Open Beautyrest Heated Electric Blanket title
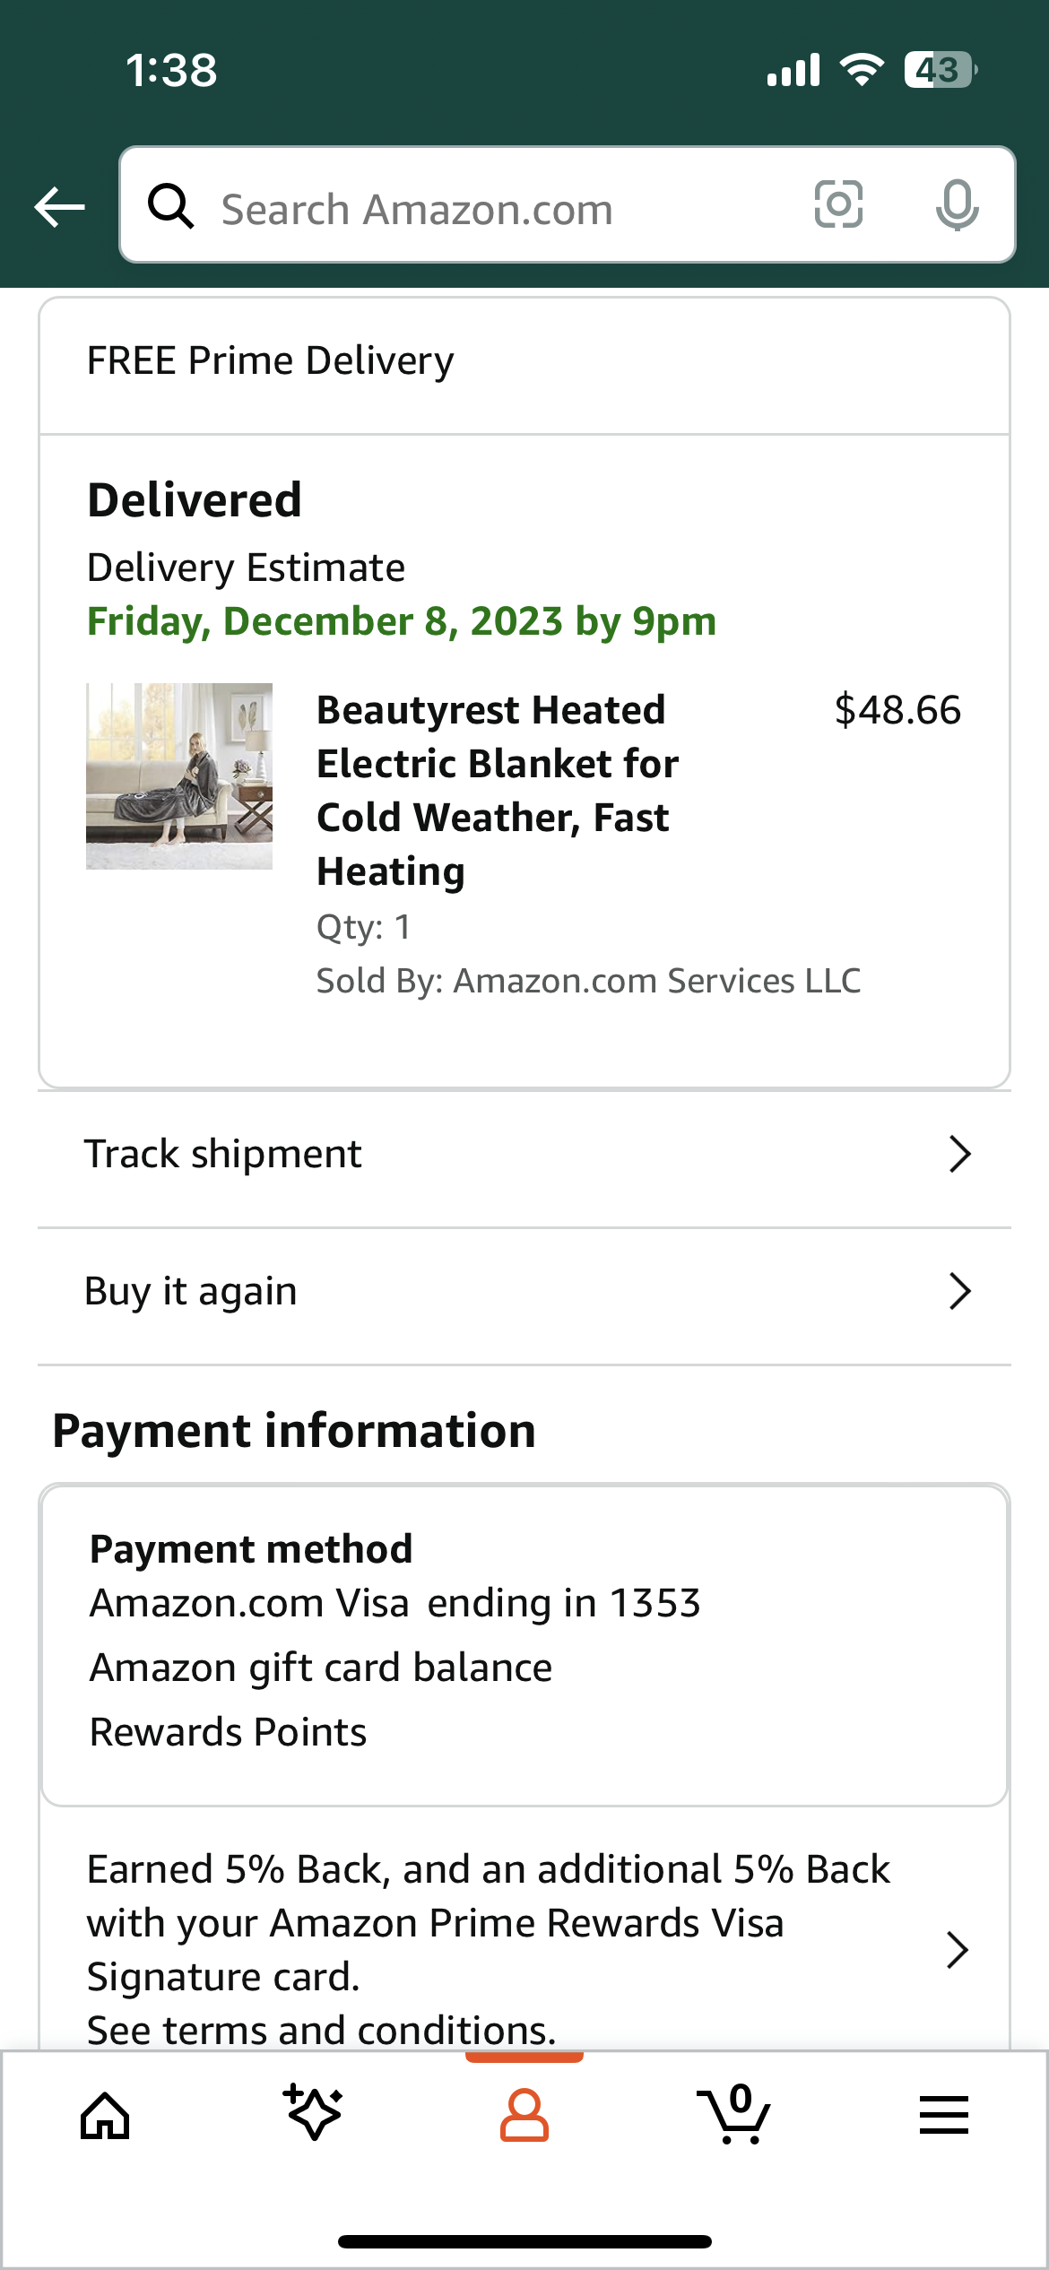Screen dimensions: 1049x2270 point(498,791)
